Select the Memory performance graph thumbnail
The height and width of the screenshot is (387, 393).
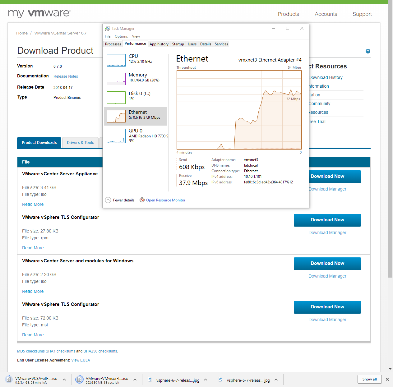(x=116, y=79)
